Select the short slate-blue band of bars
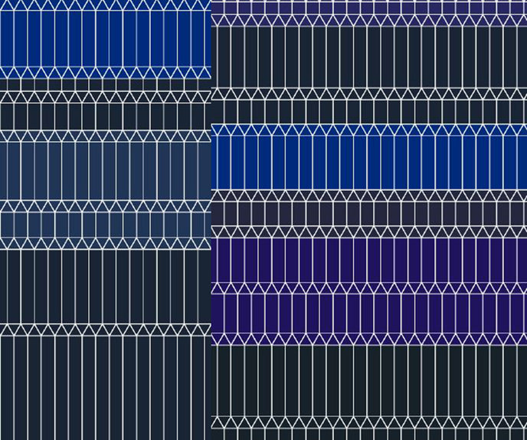527x440 pixels. pyautogui.click(x=106, y=225)
